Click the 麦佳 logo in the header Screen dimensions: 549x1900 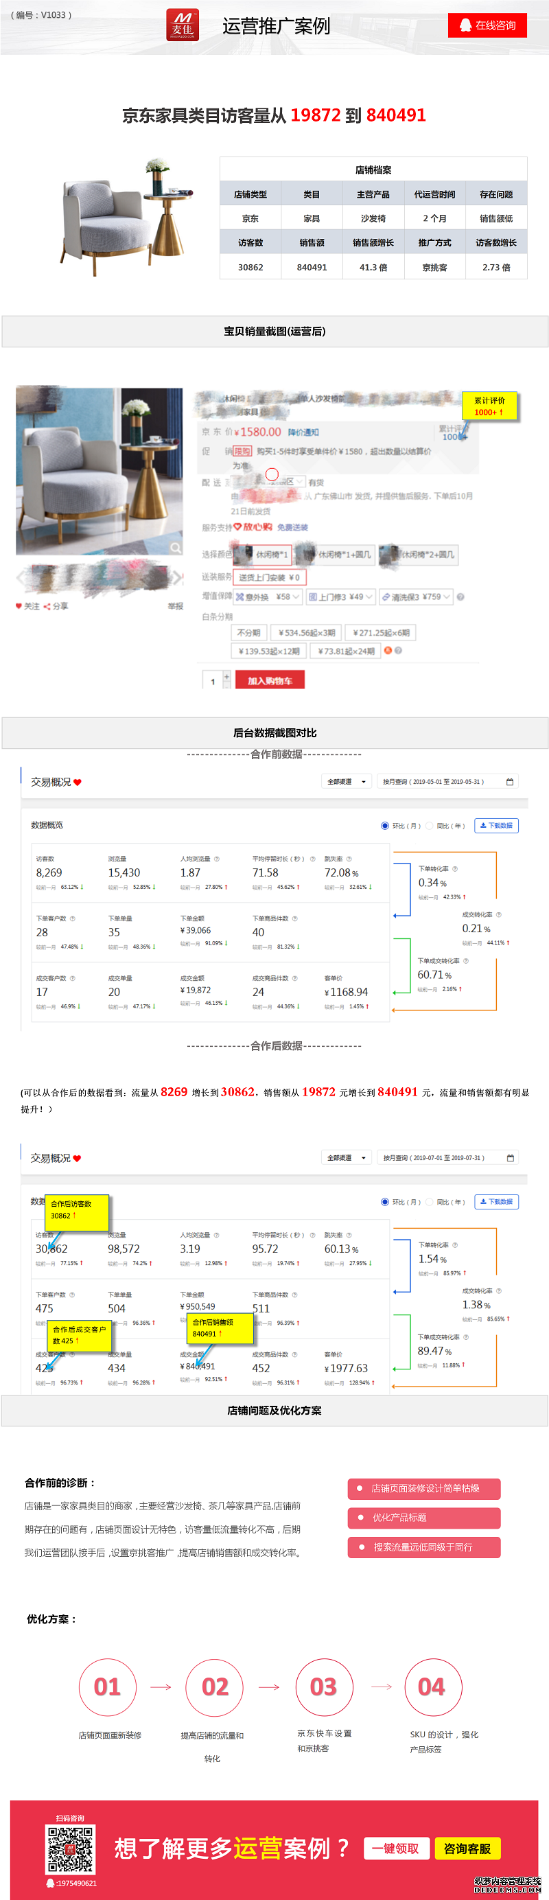tap(182, 24)
